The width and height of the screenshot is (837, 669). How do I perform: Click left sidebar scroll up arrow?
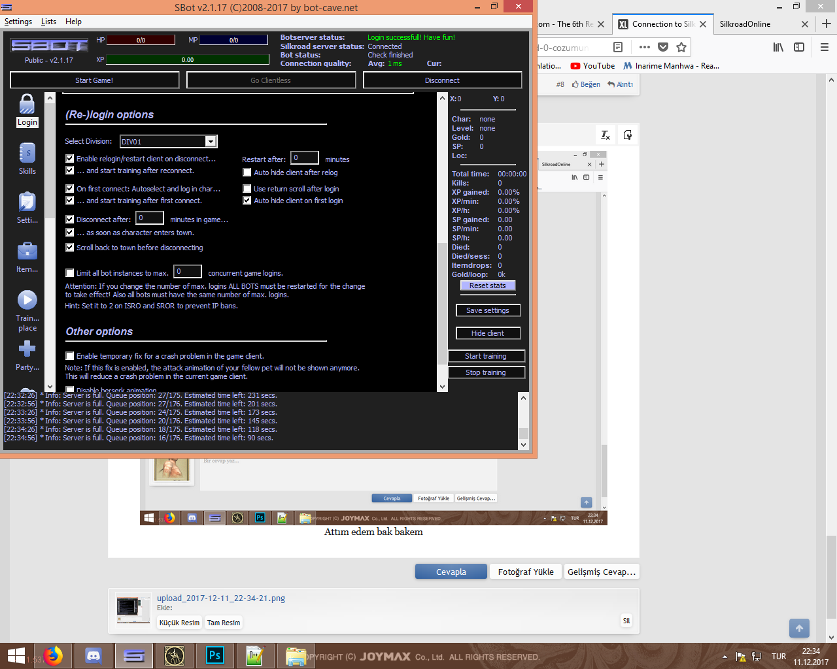coord(50,97)
